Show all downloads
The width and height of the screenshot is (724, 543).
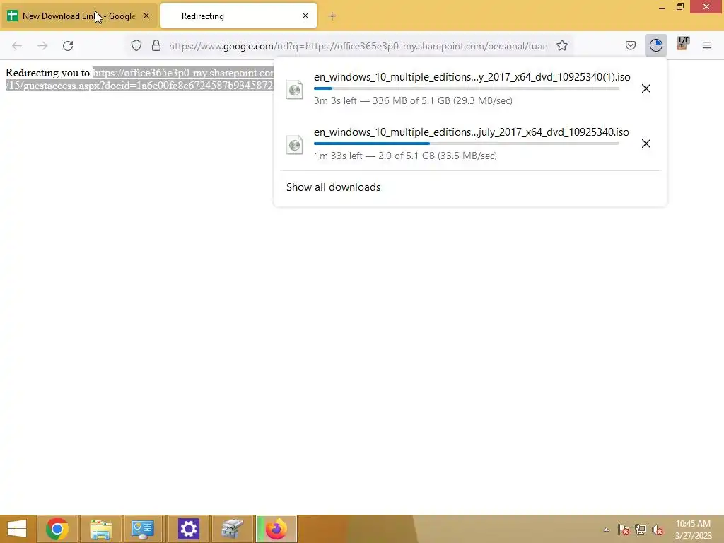[333, 187]
